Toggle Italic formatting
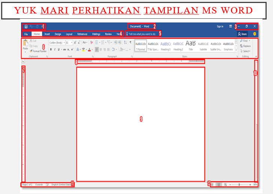Image resolution: width=273 pixels, height=194 pixels. 55,50
